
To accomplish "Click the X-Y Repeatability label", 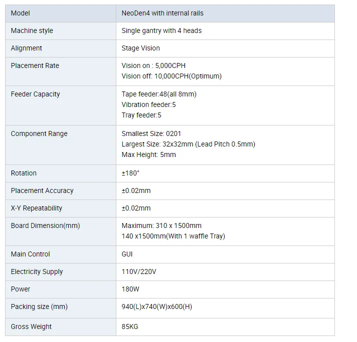I will pos(37,208).
